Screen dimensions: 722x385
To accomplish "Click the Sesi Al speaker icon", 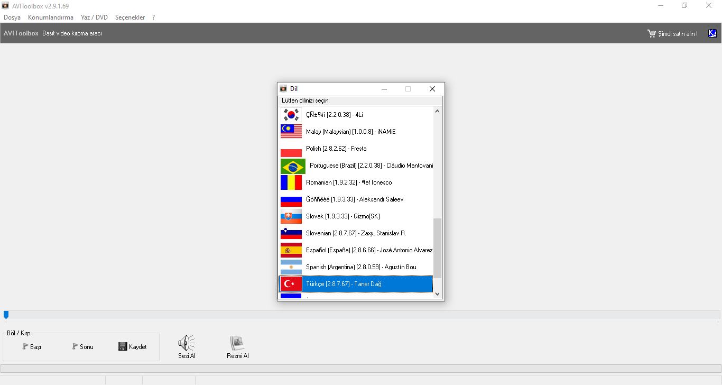I will tap(187, 343).
